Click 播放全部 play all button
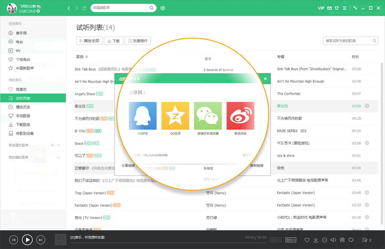The height and width of the screenshot is (249, 385). pos(89,41)
